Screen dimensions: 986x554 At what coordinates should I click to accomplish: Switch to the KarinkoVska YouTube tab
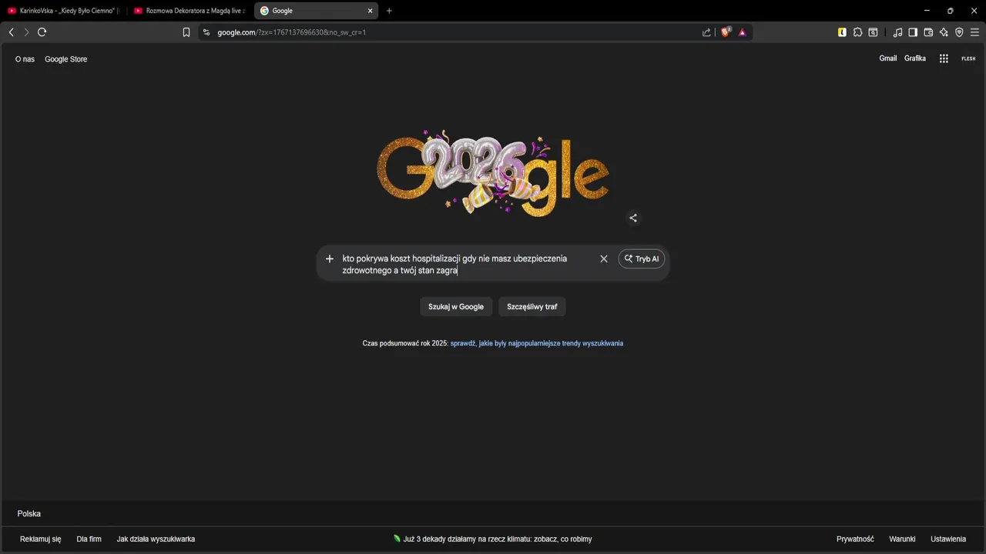(64, 11)
